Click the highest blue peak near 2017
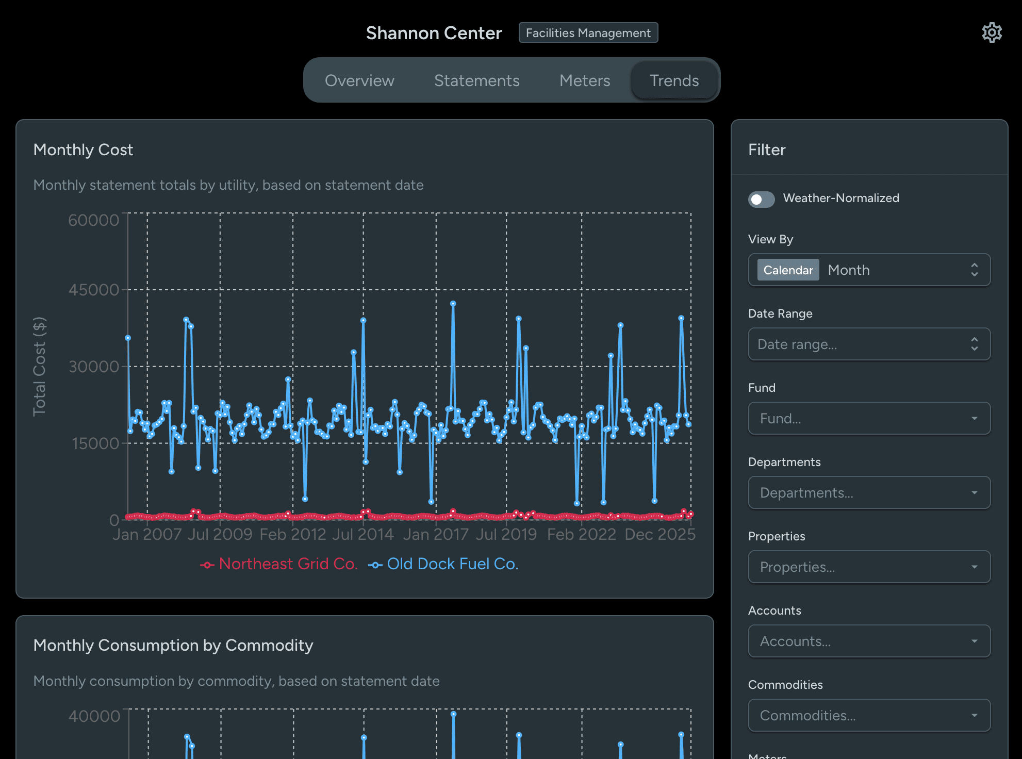The height and width of the screenshot is (759, 1022). pyautogui.click(x=453, y=304)
